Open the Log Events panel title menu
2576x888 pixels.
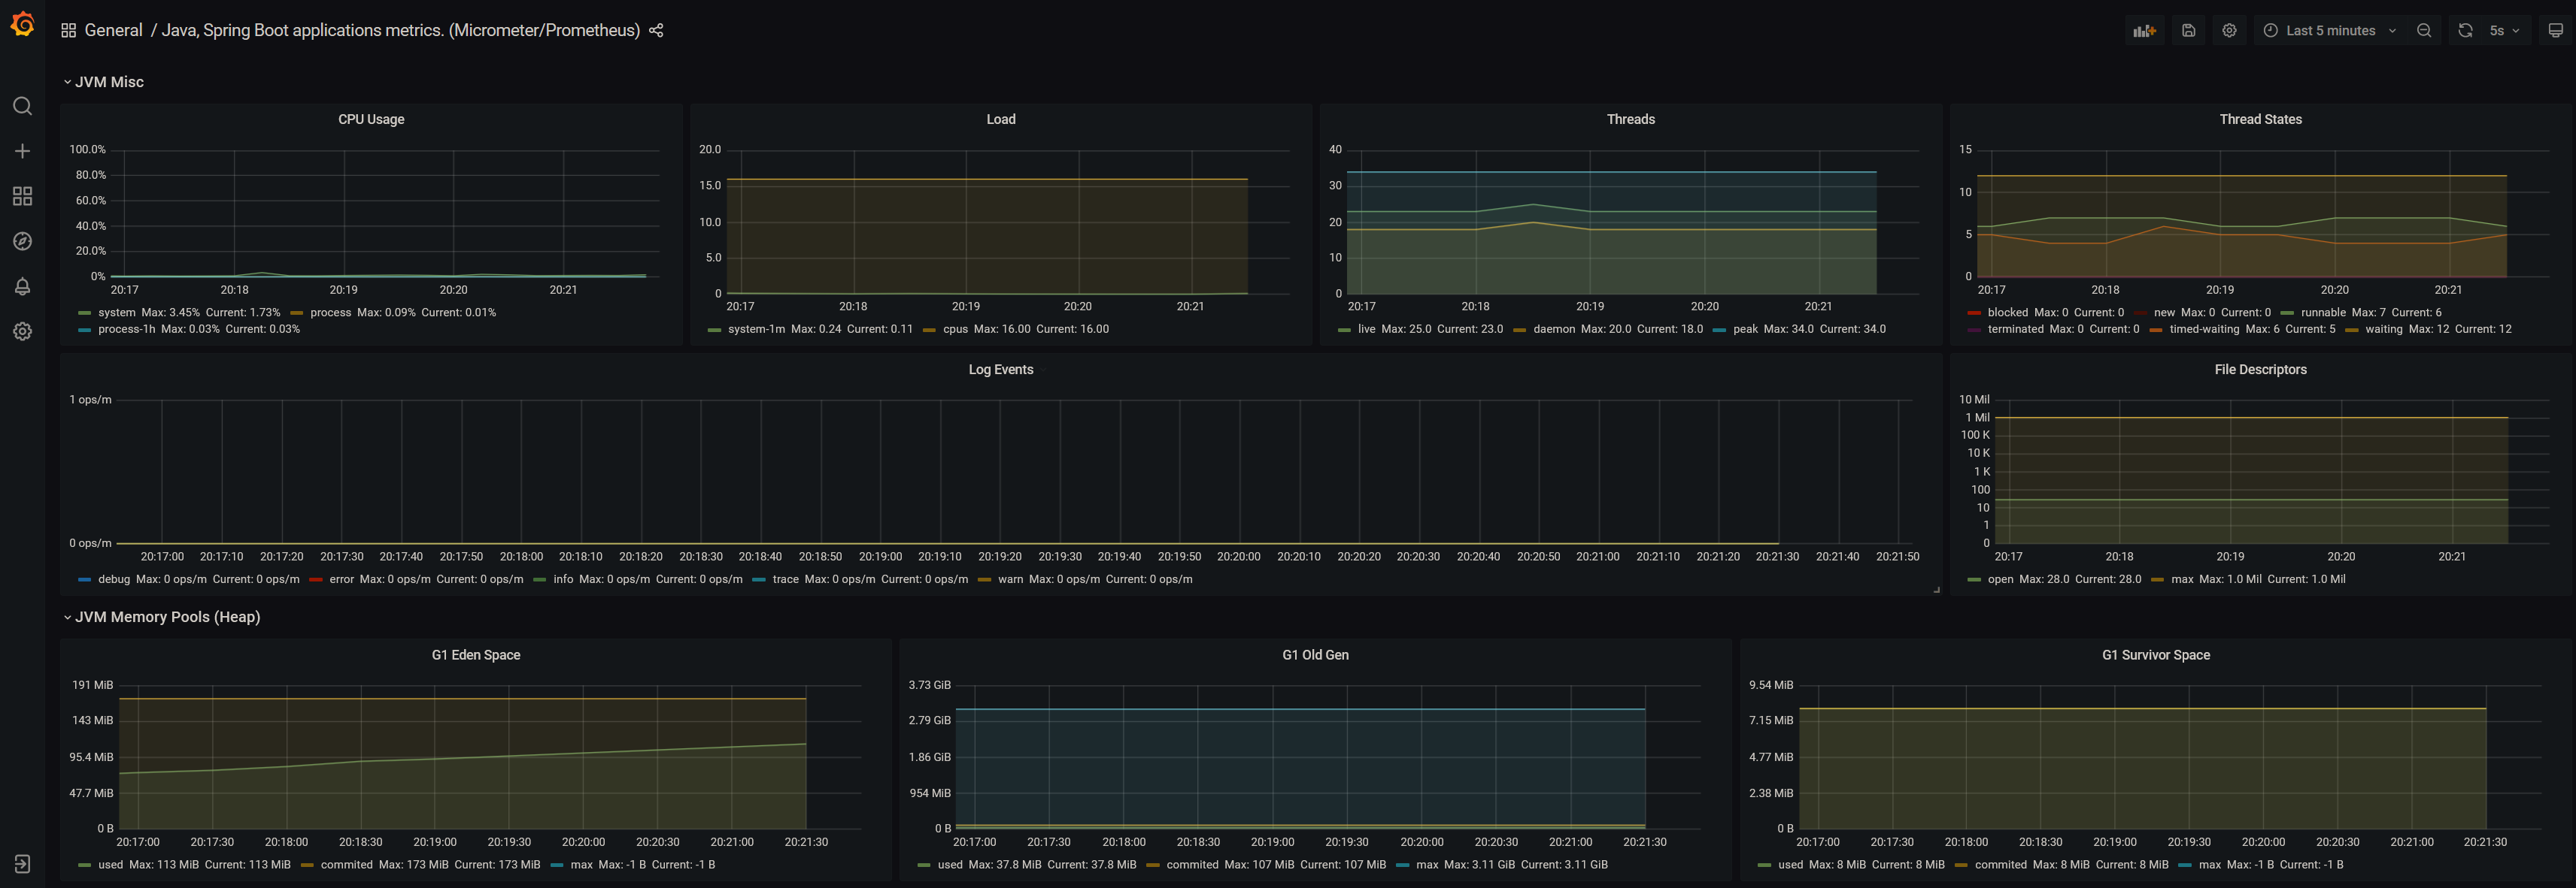tap(1000, 370)
